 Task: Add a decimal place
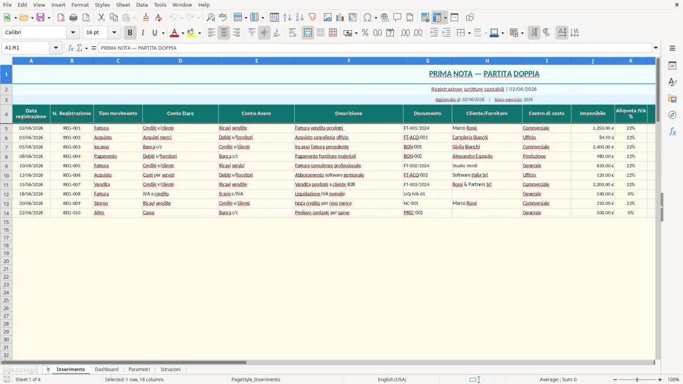(406, 33)
